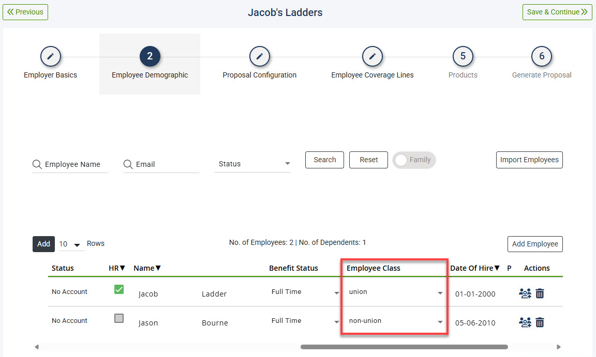Open the Employer Basics step pencil icon
Viewport: 596px width, 357px height.
(50, 56)
